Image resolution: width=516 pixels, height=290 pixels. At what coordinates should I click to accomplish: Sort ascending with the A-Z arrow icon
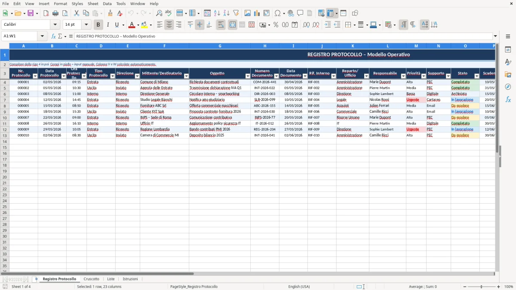217,13
